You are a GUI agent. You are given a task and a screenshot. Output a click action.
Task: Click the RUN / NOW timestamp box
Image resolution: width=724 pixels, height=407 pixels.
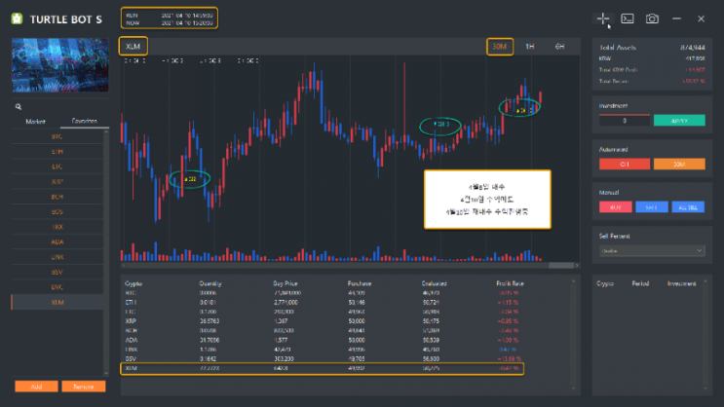point(170,18)
